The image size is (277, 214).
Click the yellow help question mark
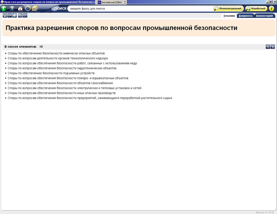click(x=271, y=8)
